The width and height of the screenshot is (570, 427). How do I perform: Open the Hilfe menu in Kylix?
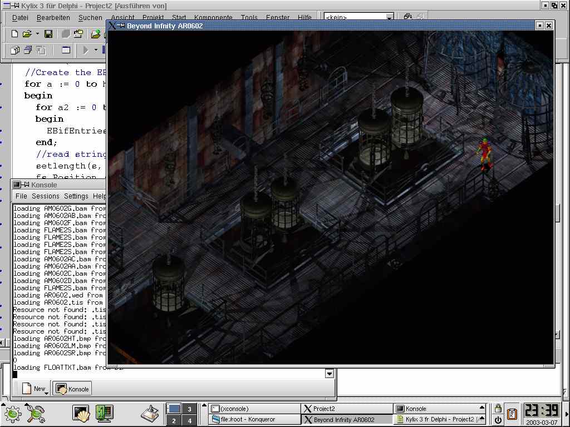click(x=304, y=17)
